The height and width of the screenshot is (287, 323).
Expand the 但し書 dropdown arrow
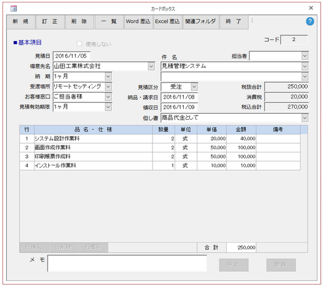click(305, 118)
